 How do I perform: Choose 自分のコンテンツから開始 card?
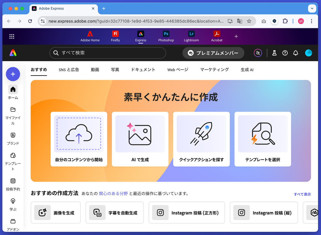coord(79,139)
